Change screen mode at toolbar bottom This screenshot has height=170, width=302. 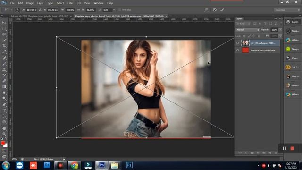pyautogui.click(x=4, y=157)
